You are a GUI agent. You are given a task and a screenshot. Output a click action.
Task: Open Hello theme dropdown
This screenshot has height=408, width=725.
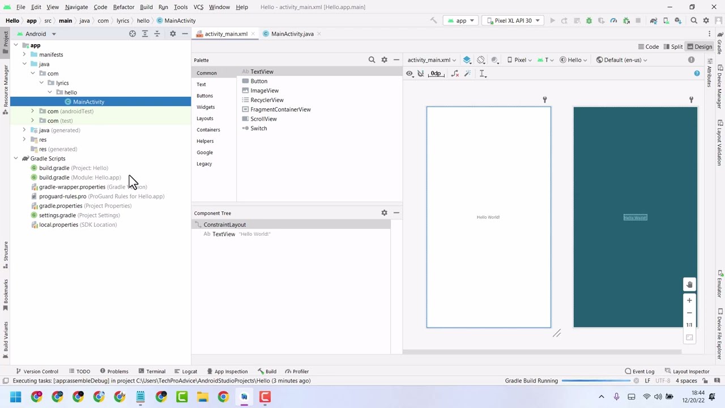tap(573, 59)
